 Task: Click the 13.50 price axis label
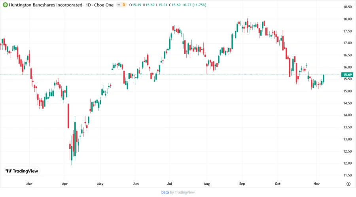click(x=347, y=127)
